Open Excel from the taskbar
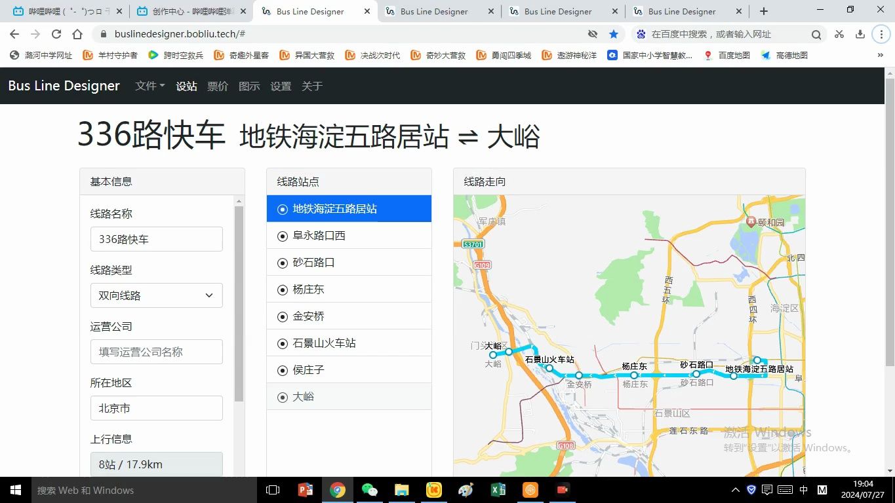 [498, 490]
